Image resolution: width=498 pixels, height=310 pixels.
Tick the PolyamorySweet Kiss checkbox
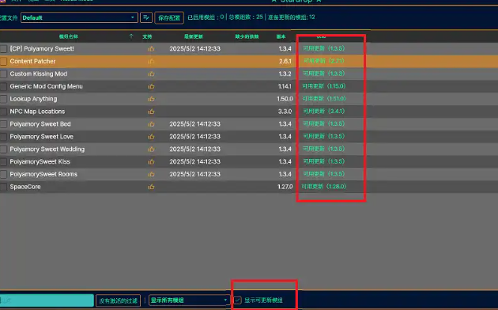tap(3, 161)
